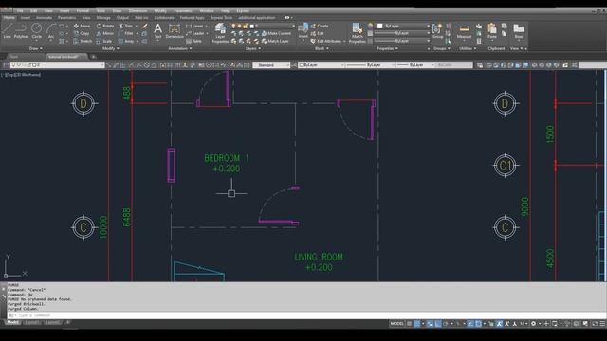Switch to the Model layout tab

pyautogui.click(x=12, y=322)
